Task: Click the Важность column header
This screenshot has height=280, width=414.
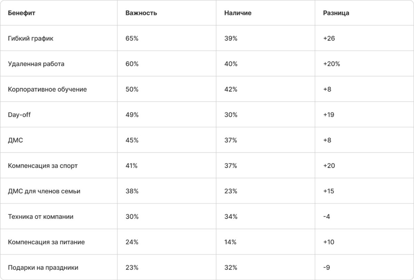Action: 141,13
